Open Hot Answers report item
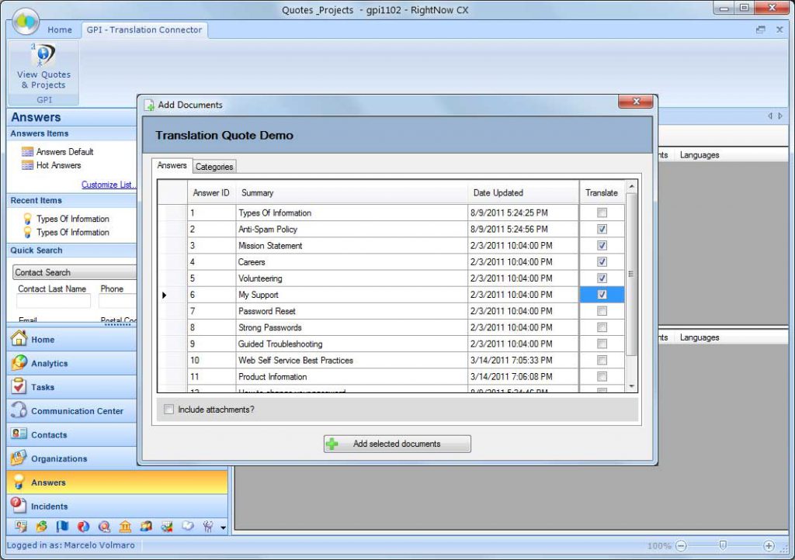Viewport: 795px width, 560px height. [x=57, y=165]
